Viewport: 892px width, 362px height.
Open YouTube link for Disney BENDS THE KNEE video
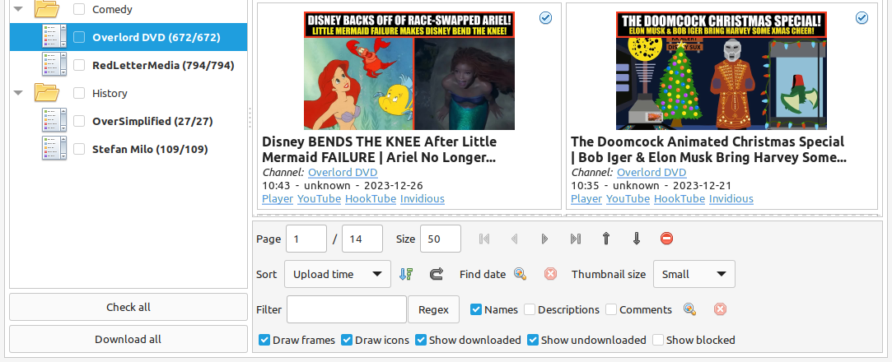[319, 198]
